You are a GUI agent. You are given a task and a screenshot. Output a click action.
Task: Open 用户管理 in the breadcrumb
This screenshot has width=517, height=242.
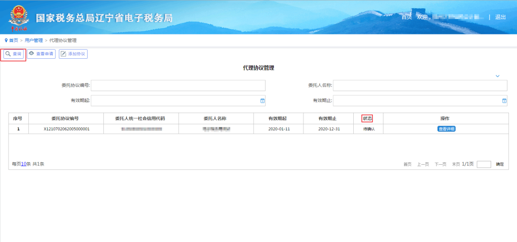pos(34,41)
